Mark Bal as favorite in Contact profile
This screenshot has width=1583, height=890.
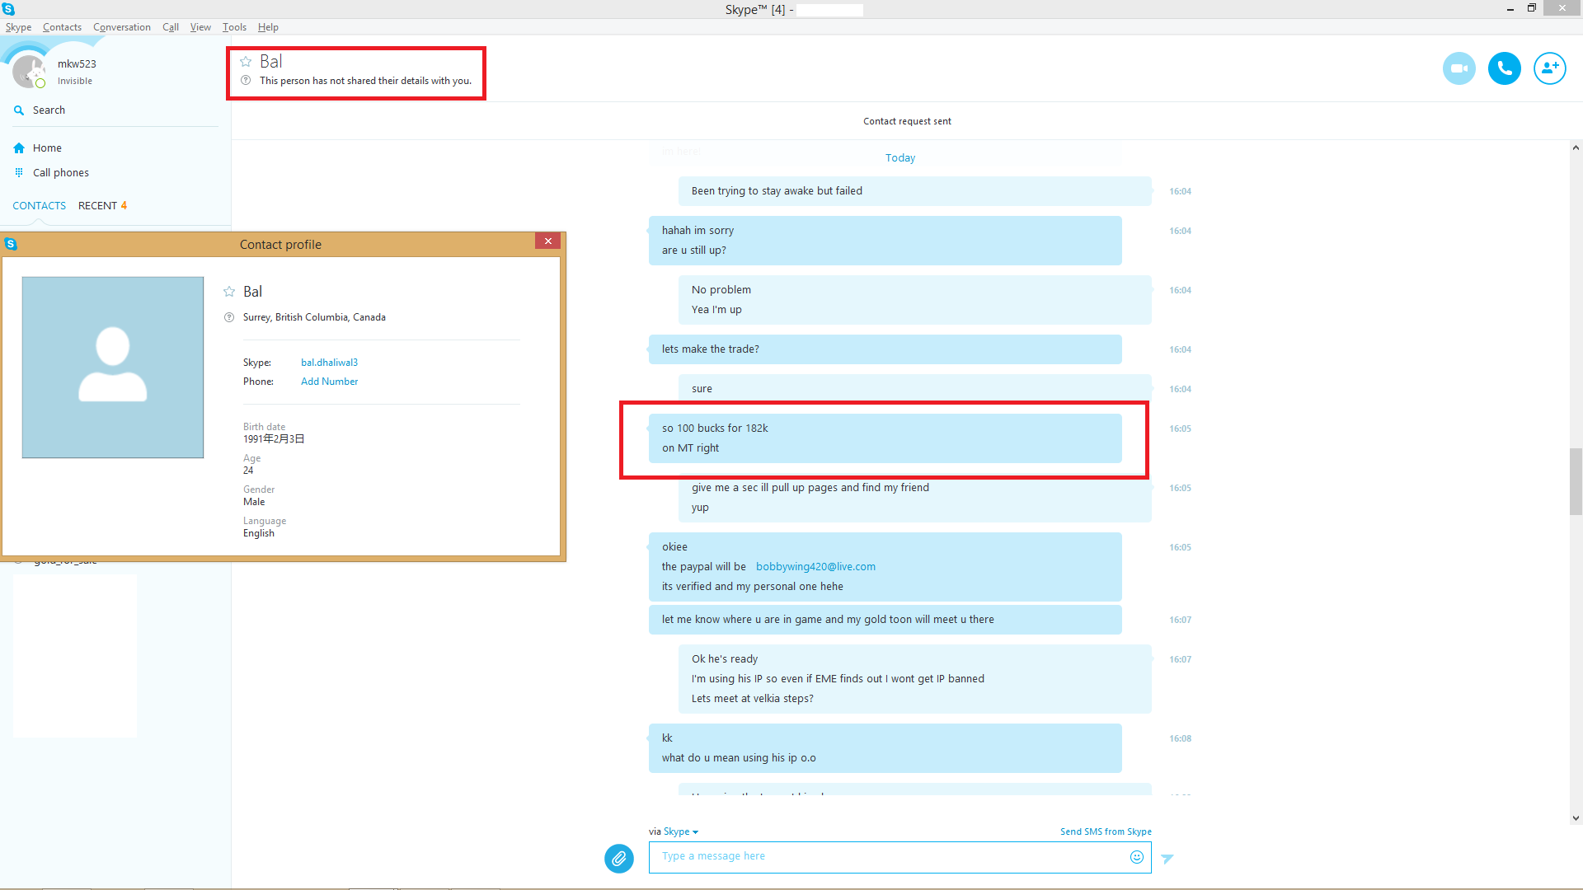pos(229,292)
